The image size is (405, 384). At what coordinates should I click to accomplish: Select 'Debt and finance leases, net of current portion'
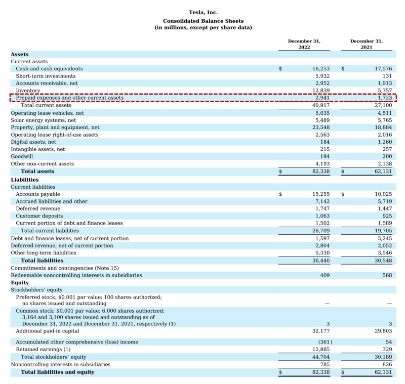(70, 238)
